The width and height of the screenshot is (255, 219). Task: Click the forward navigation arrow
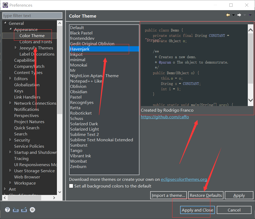239,15
